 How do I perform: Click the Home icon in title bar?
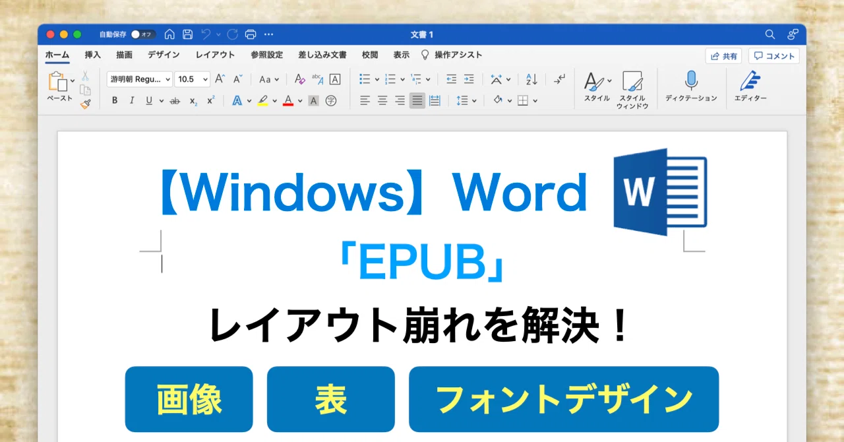point(169,34)
